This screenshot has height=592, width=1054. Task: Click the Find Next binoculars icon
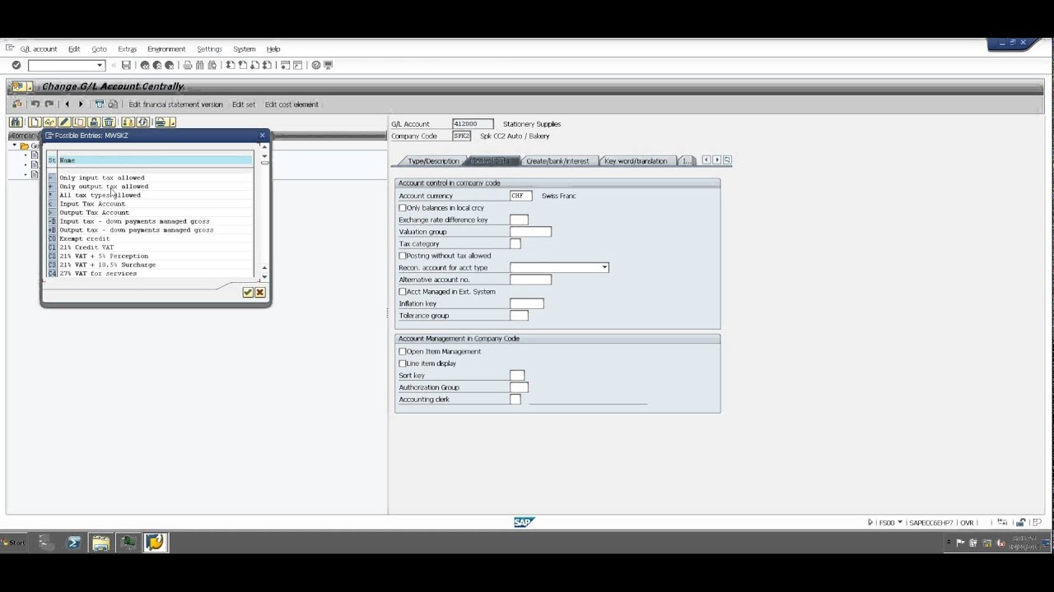212,65
